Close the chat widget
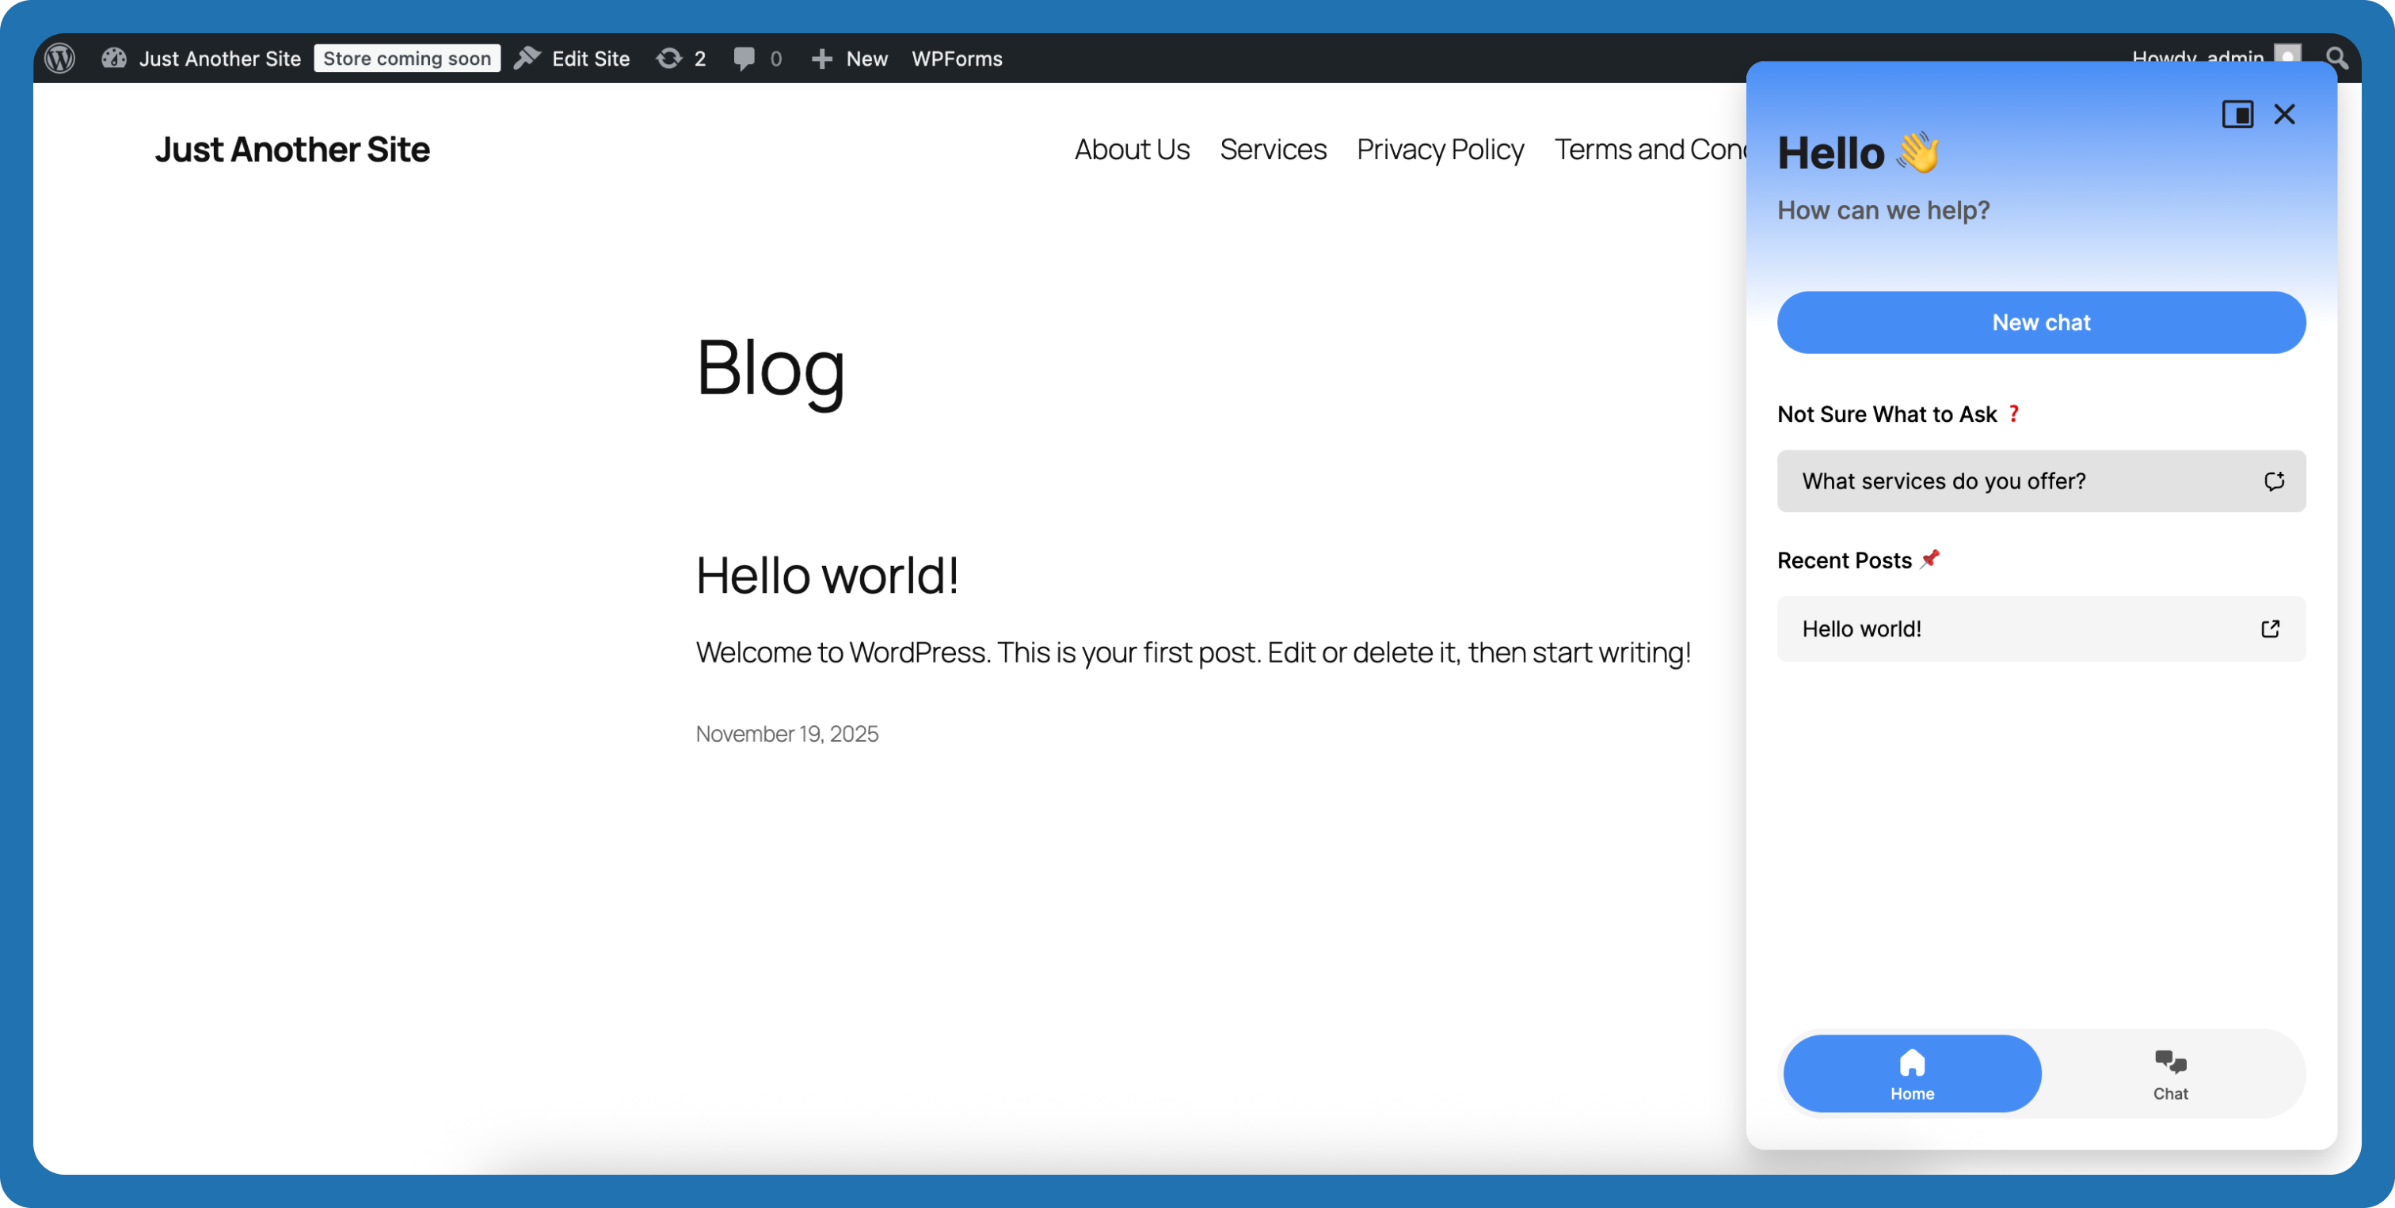The image size is (2395, 1208). click(2284, 114)
